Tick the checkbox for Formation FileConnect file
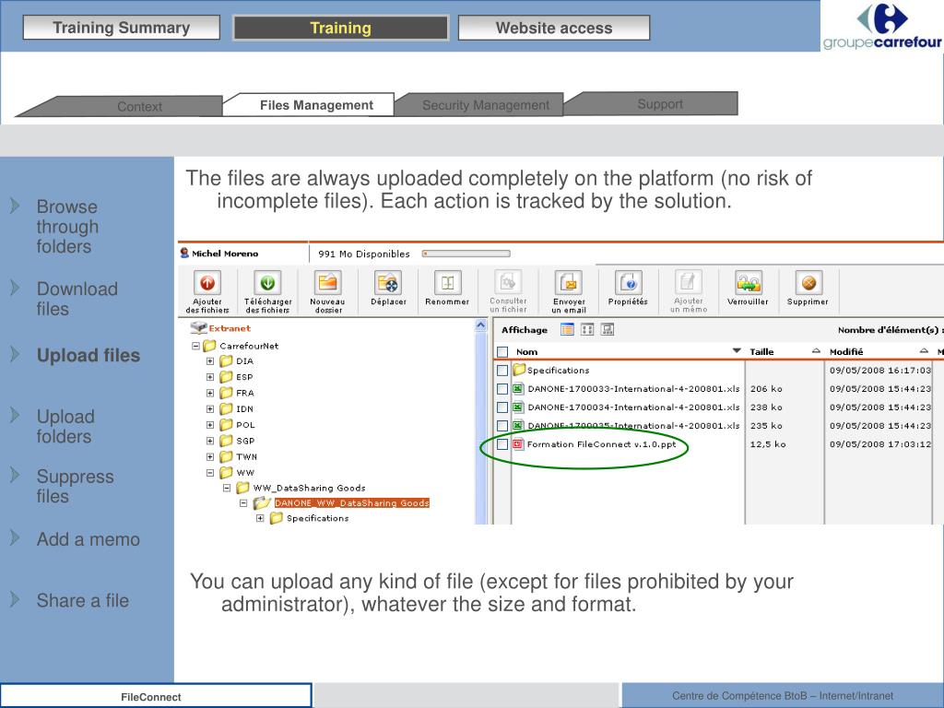This screenshot has height=708, width=944. coord(502,444)
